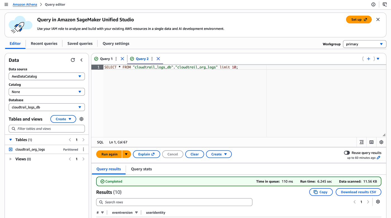Switch to the Query stats tab
This screenshot has width=391, height=218.
(x=141, y=169)
